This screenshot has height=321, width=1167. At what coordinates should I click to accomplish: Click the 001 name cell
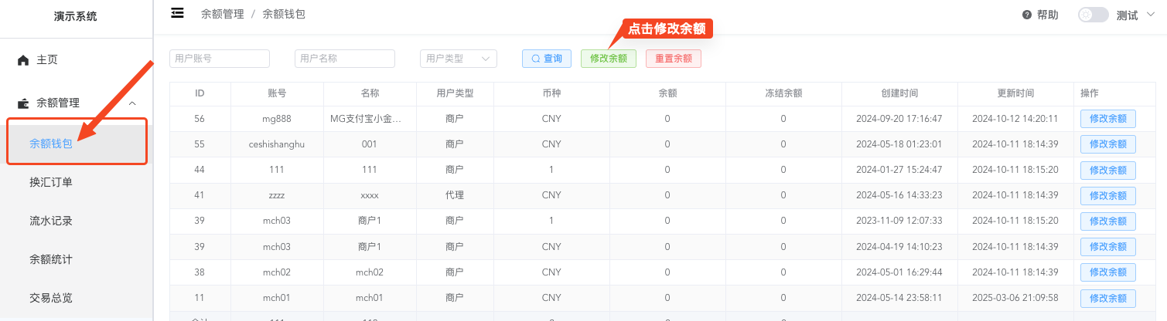click(370, 144)
